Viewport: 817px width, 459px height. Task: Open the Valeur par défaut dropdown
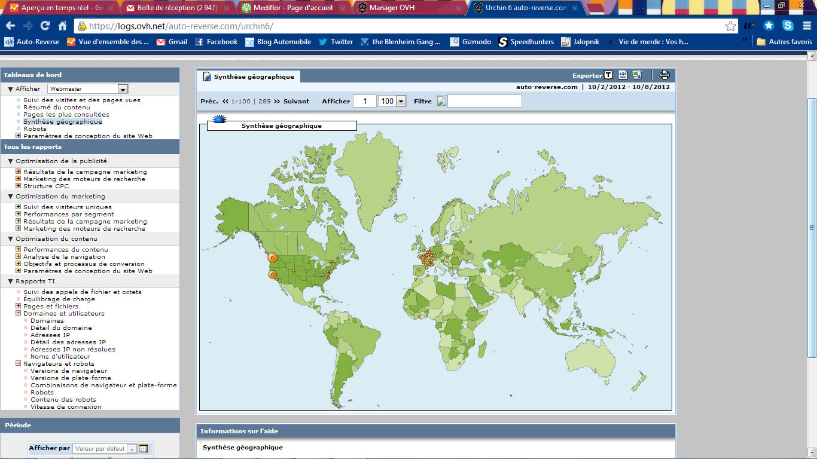[132, 448]
